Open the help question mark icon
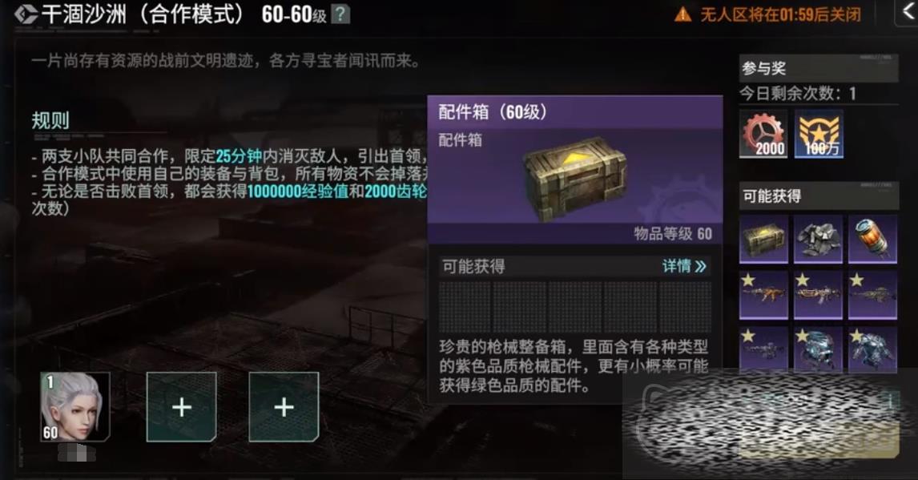Screen dimensions: 918x480 point(340,14)
